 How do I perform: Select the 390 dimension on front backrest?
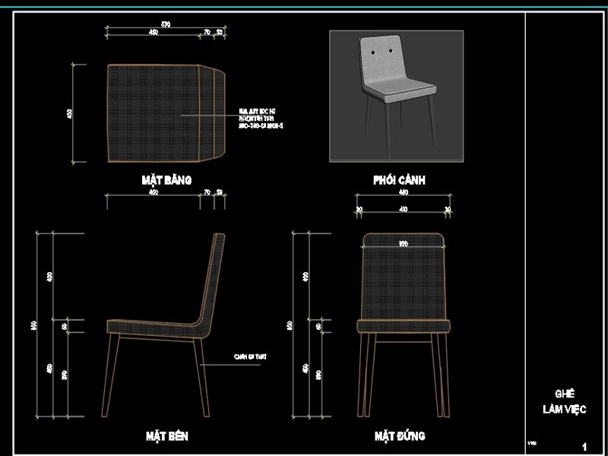click(x=404, y=244)
